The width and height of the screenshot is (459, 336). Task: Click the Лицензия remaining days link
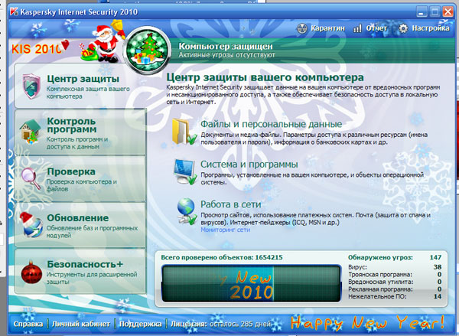pos(221,324)
